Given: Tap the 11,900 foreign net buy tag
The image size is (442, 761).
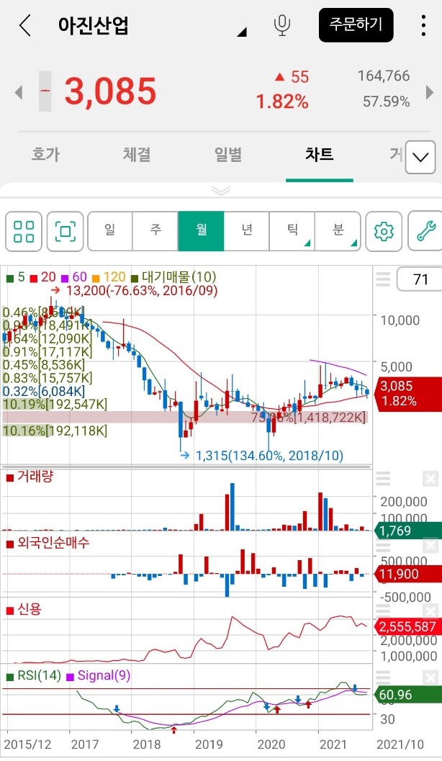Looking at the screenshot, I should tap(407, 574).
